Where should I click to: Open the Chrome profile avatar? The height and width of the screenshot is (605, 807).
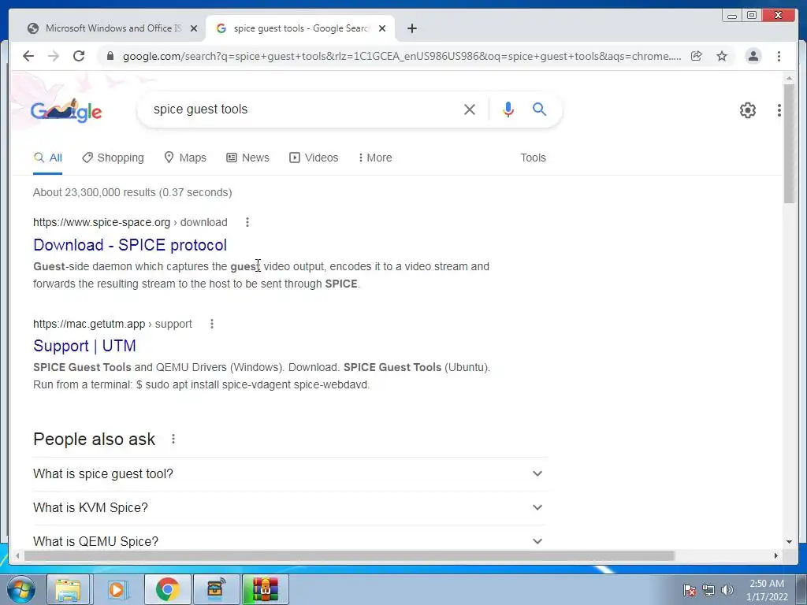click(753, 56)
